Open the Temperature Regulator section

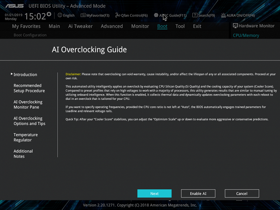tap(26, 137)
